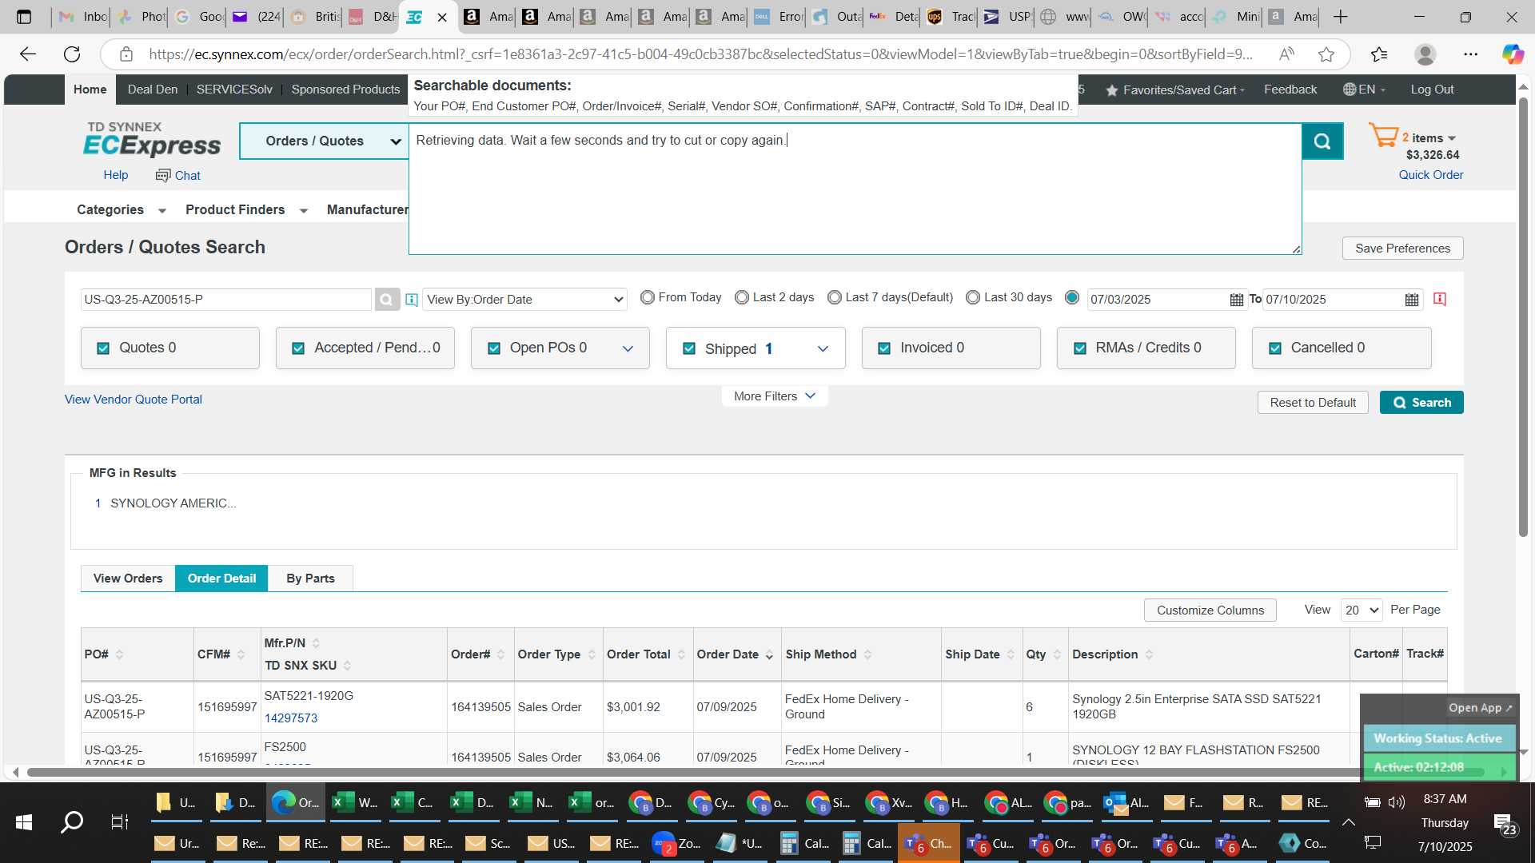Viewport: 1535px width, 863px height.
Task: Click the page vertical scrollbar
Action: 1523,316
